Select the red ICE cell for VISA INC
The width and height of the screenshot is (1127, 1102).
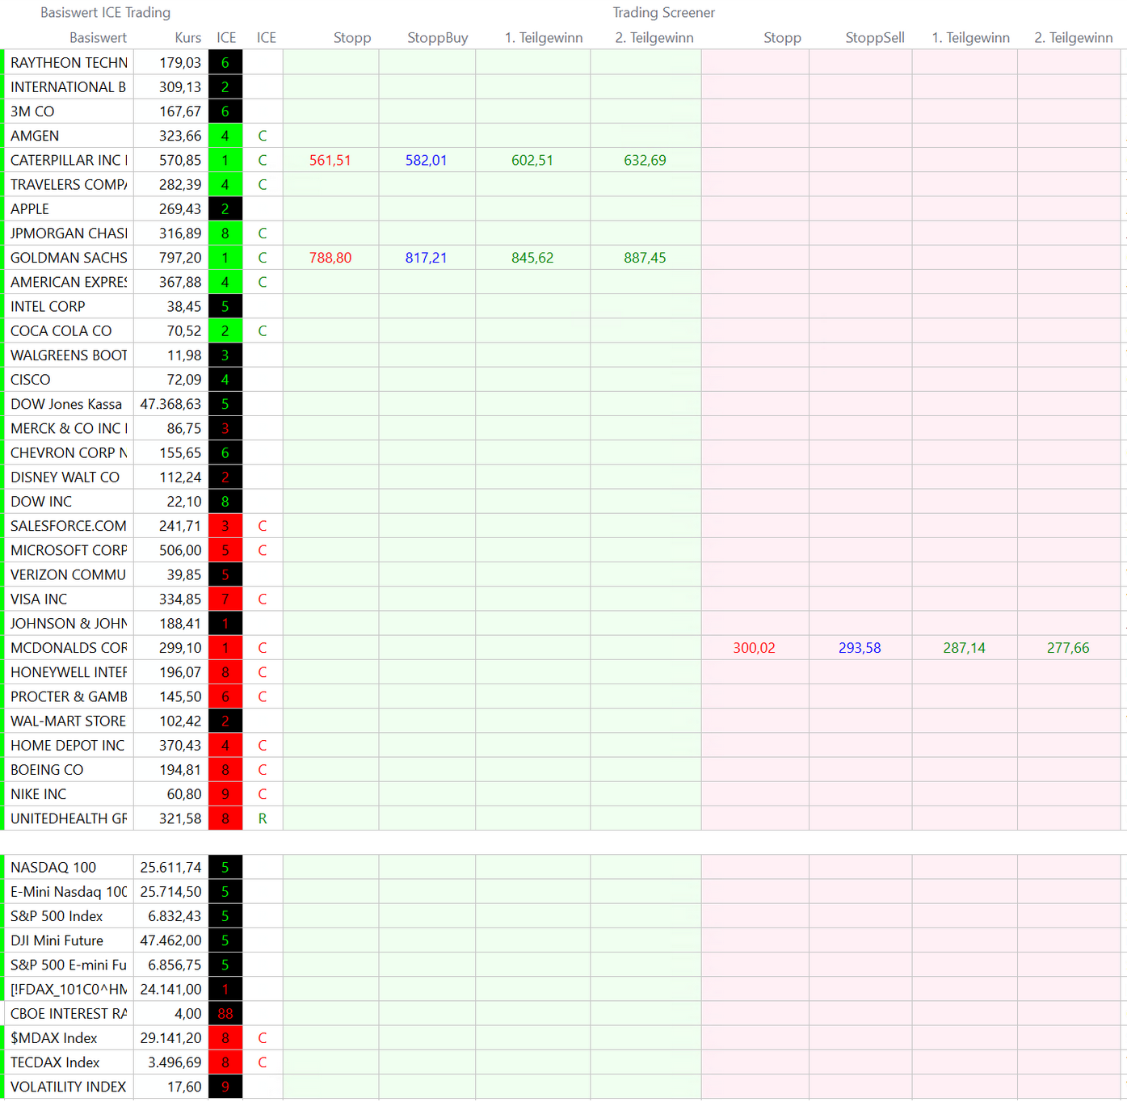[225, 599]
